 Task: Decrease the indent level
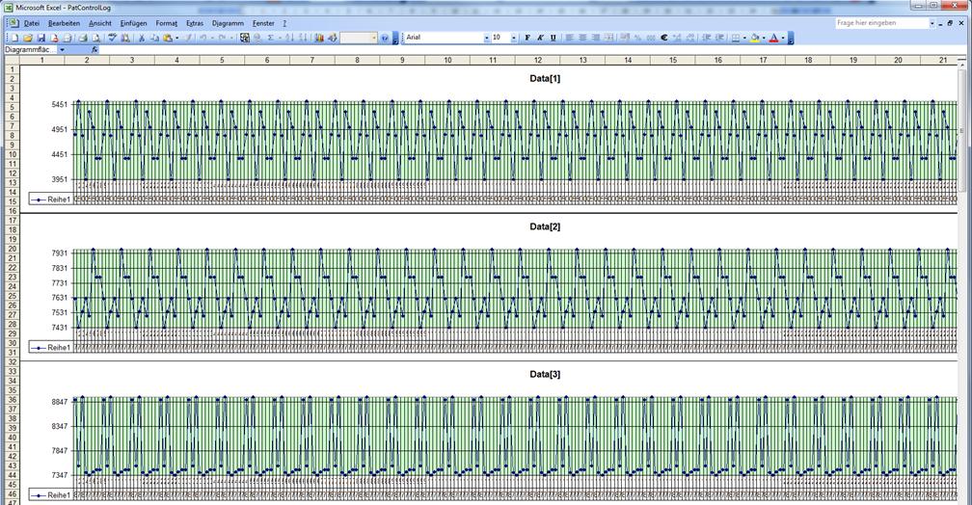706,38
